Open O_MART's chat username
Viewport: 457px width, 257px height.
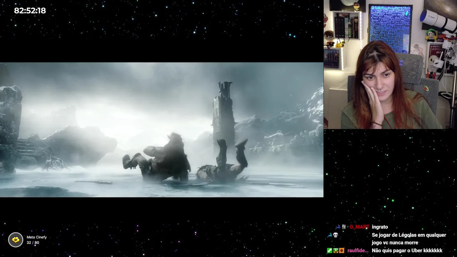coord(359,227)
